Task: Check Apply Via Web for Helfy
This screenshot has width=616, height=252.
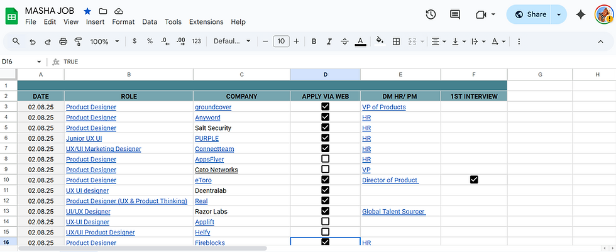Action: 326,232
